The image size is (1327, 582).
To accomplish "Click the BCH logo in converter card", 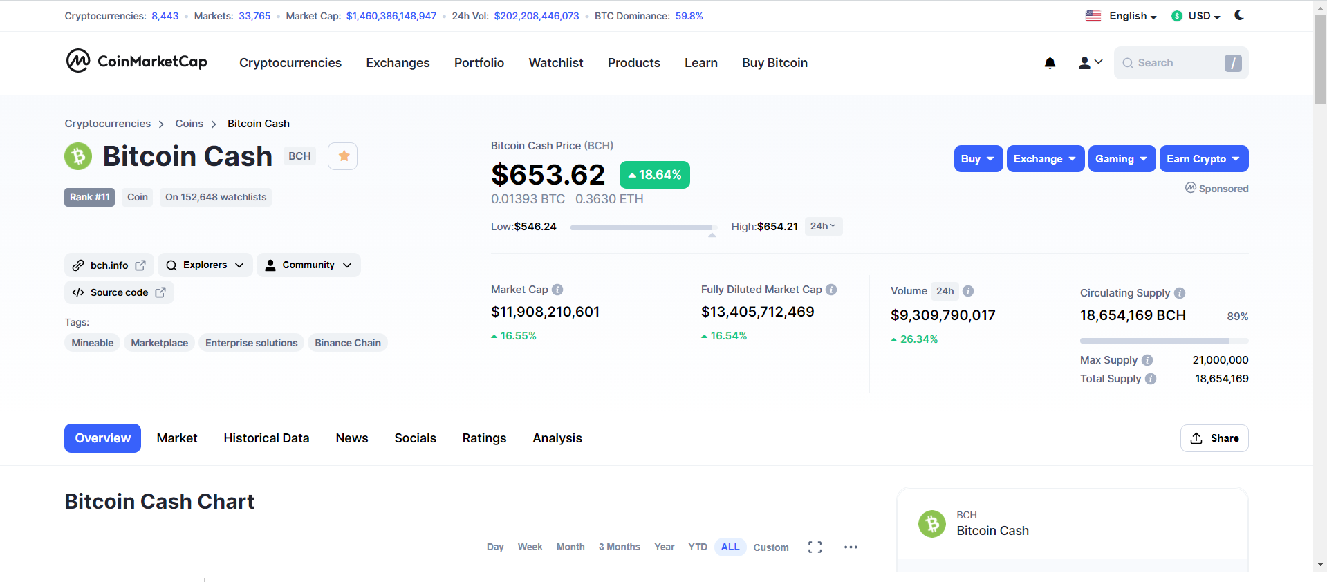I will pos(931,524).
